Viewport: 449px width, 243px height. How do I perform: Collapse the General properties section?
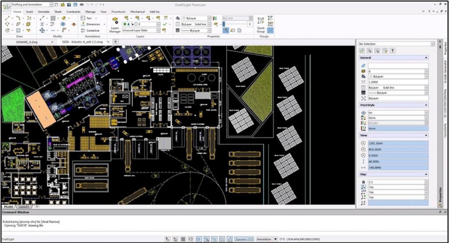pos(426,58)
